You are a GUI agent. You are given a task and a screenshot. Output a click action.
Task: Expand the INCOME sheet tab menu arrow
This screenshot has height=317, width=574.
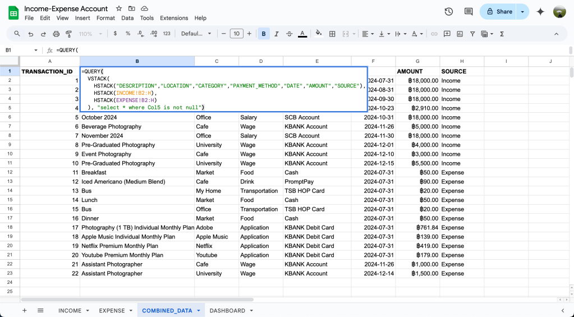[86, 311]
